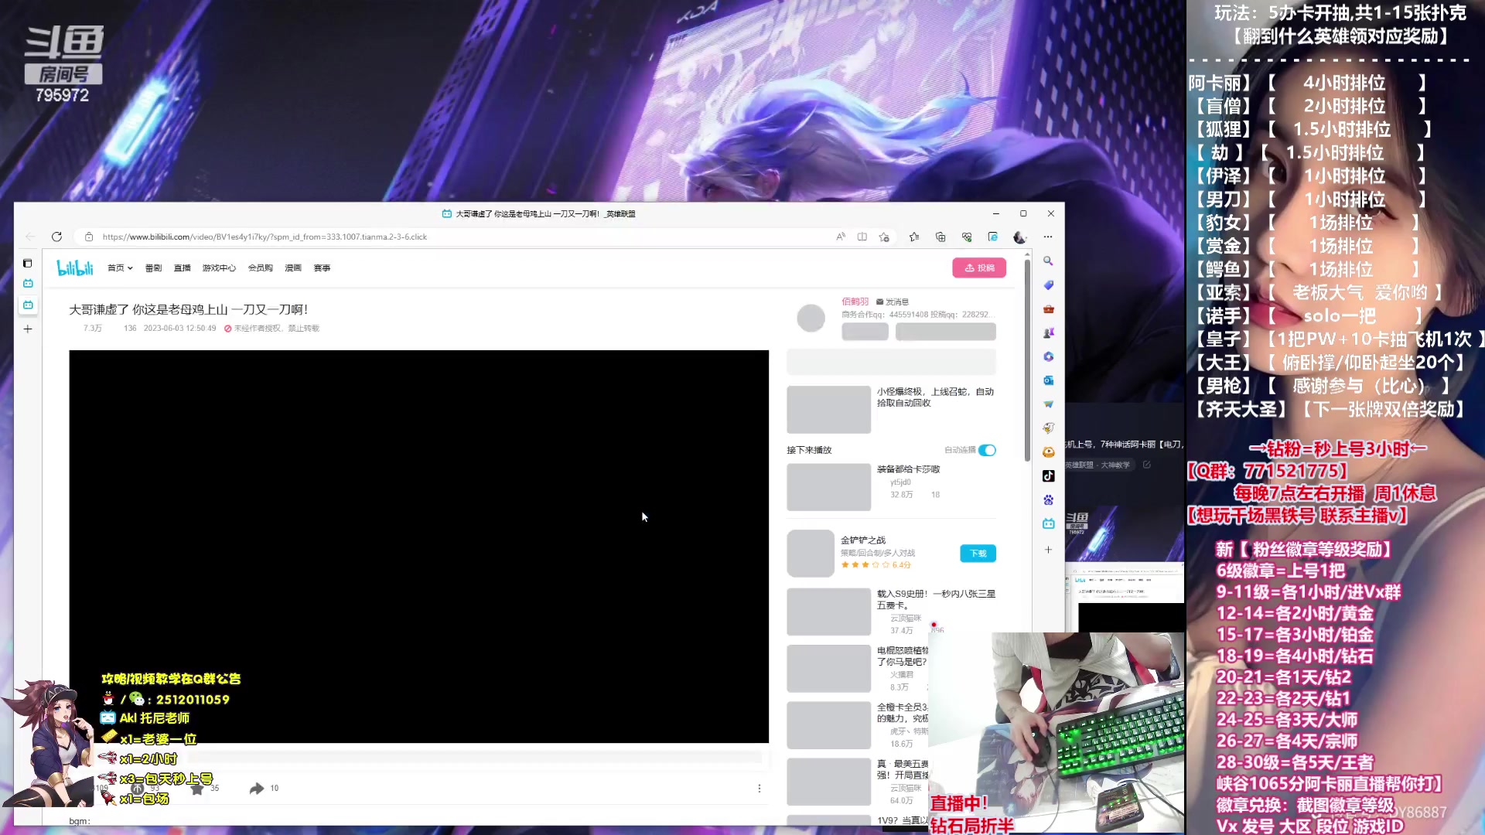Viewport: 1485px width, 835px height.
Task: Click the share arrow icon below video
Action: (x=257, y=789)
